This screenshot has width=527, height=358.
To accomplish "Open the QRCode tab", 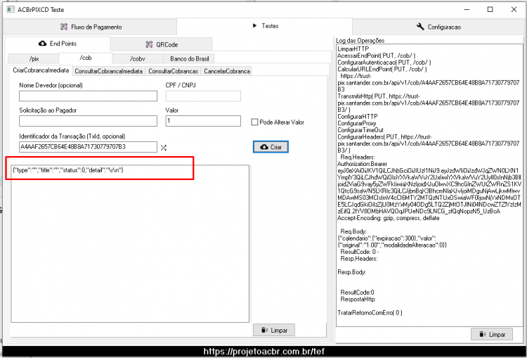I will pos(162,44).
